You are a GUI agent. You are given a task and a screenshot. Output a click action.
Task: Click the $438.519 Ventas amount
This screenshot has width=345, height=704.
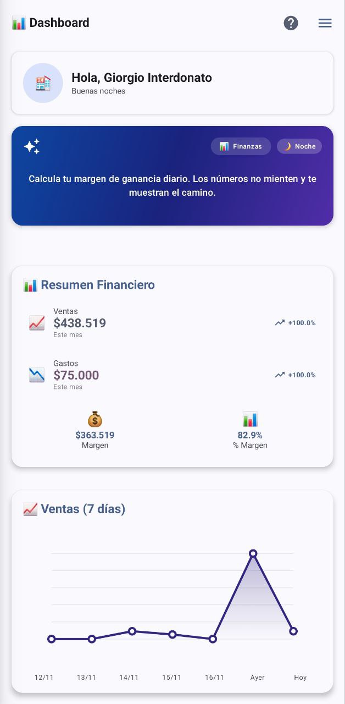[x=80, y=323]
